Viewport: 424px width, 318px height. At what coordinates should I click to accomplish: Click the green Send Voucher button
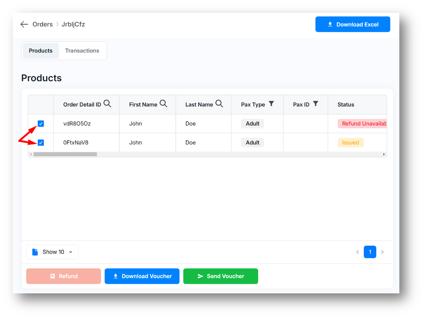click(x=220, y=276)
